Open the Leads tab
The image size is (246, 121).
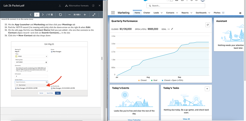(156, 13)
